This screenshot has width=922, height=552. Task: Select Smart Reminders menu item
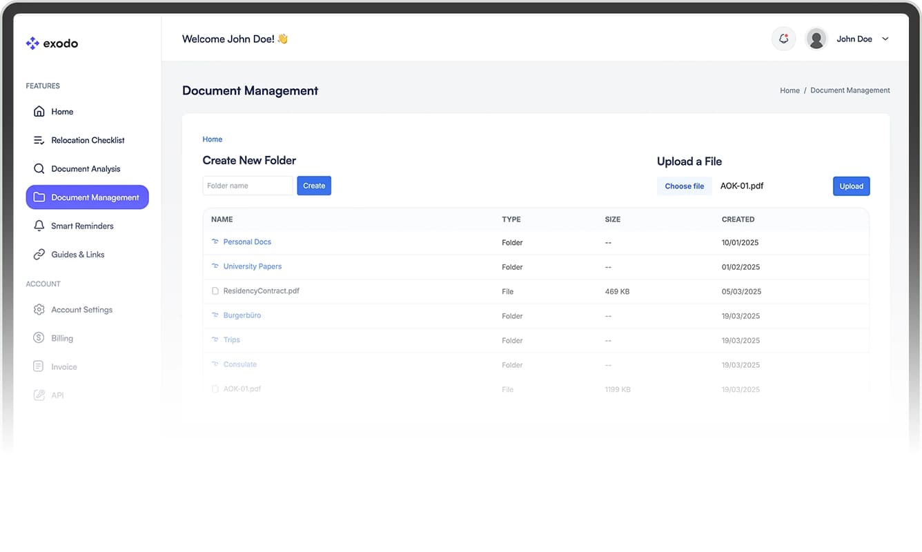(x=88, y=226)
